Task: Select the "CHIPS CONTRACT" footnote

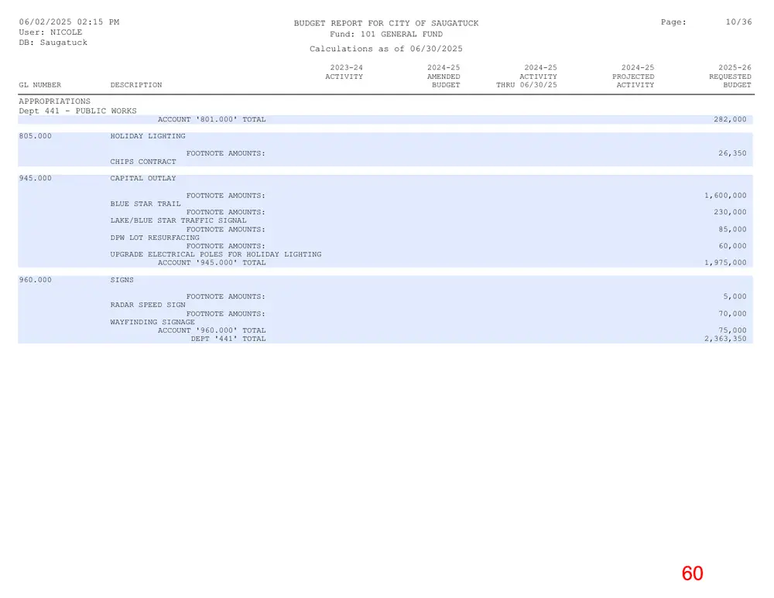Action: (x=143, y=162)
